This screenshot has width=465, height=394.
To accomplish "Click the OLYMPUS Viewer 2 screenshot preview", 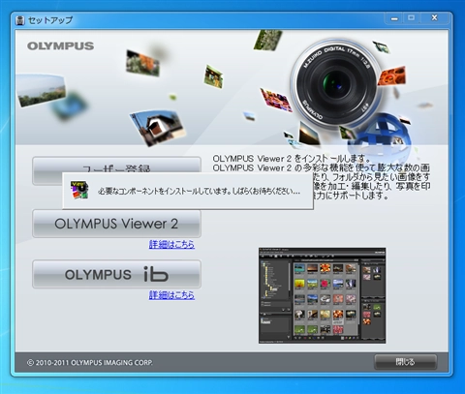I will coord(322,295).
